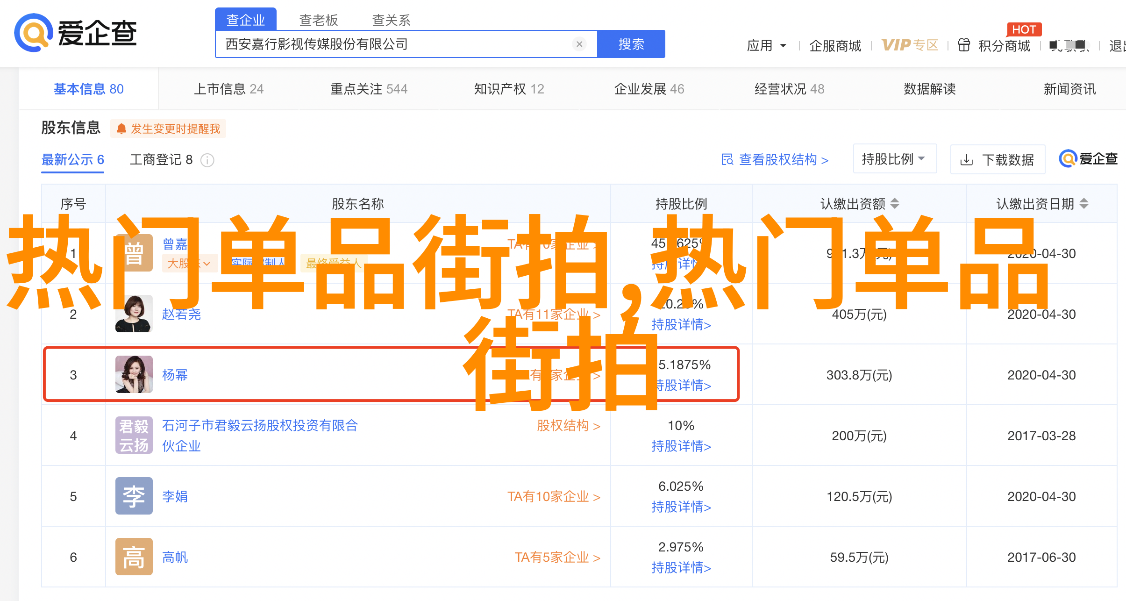The height and width of the screenshot is (601, 1126).
Task: Sort by 认缴出资日期 using its arrow icon
Action: click(1084, 203)
